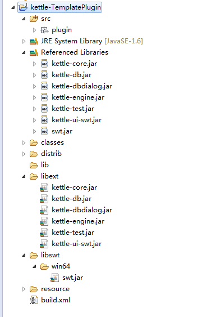Expand the plugin package node
This screenshot has height=317, width=216.
click(x=34, y=30)
